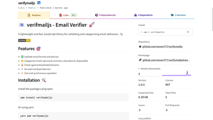Open the homepage link github.com/xeven777/verifymailjs#rea...
213x120 pixels.
pyautogui.click(x=166, y=60)
